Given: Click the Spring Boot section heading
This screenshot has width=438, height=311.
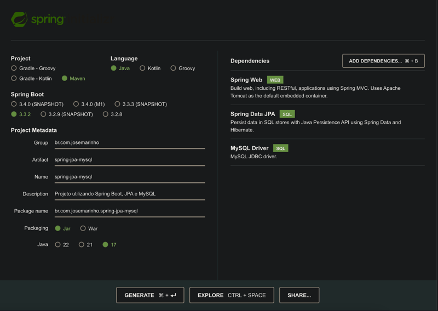Looking at the screenshot, I should [x=27, y=94].
